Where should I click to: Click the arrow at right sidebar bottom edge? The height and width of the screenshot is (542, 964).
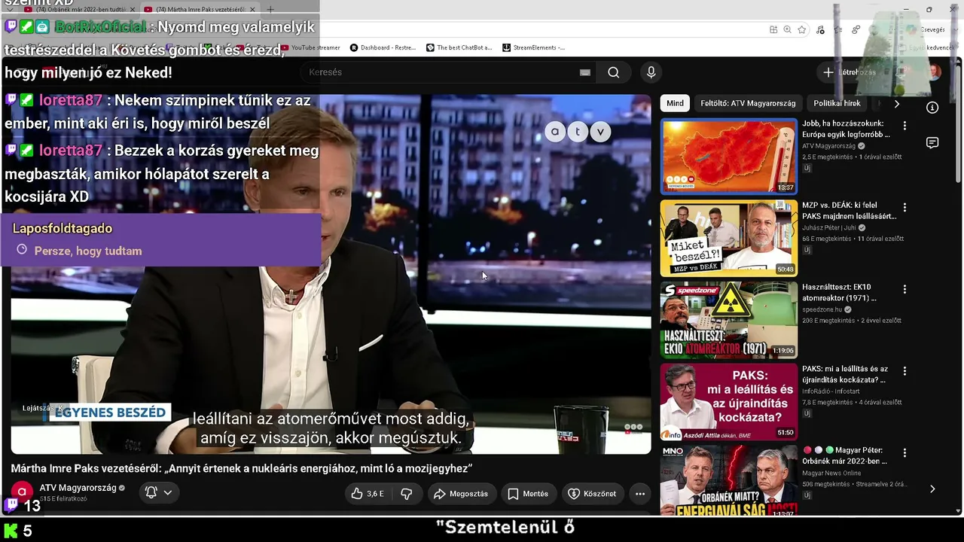[932, 489]
